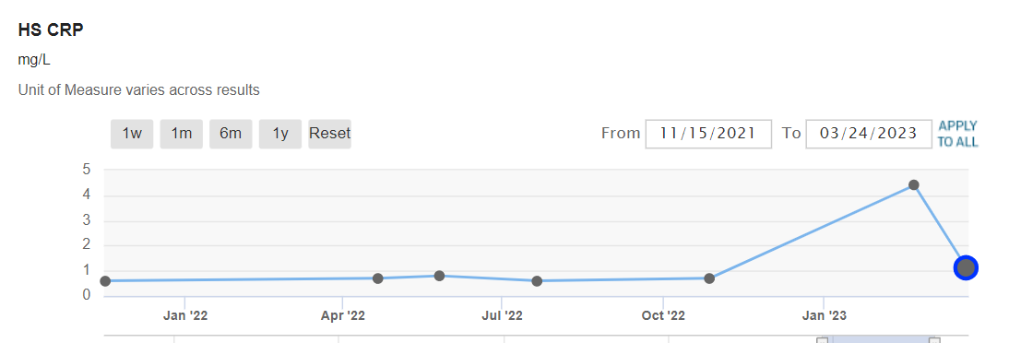Click the APPLY TO ALL link
The image size is (1009, 343).
coord(957,134)
